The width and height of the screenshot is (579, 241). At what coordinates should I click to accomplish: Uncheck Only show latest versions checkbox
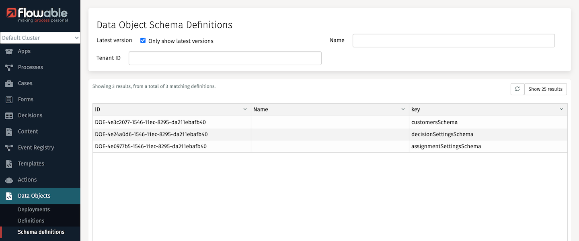click(x=143, y=41)
